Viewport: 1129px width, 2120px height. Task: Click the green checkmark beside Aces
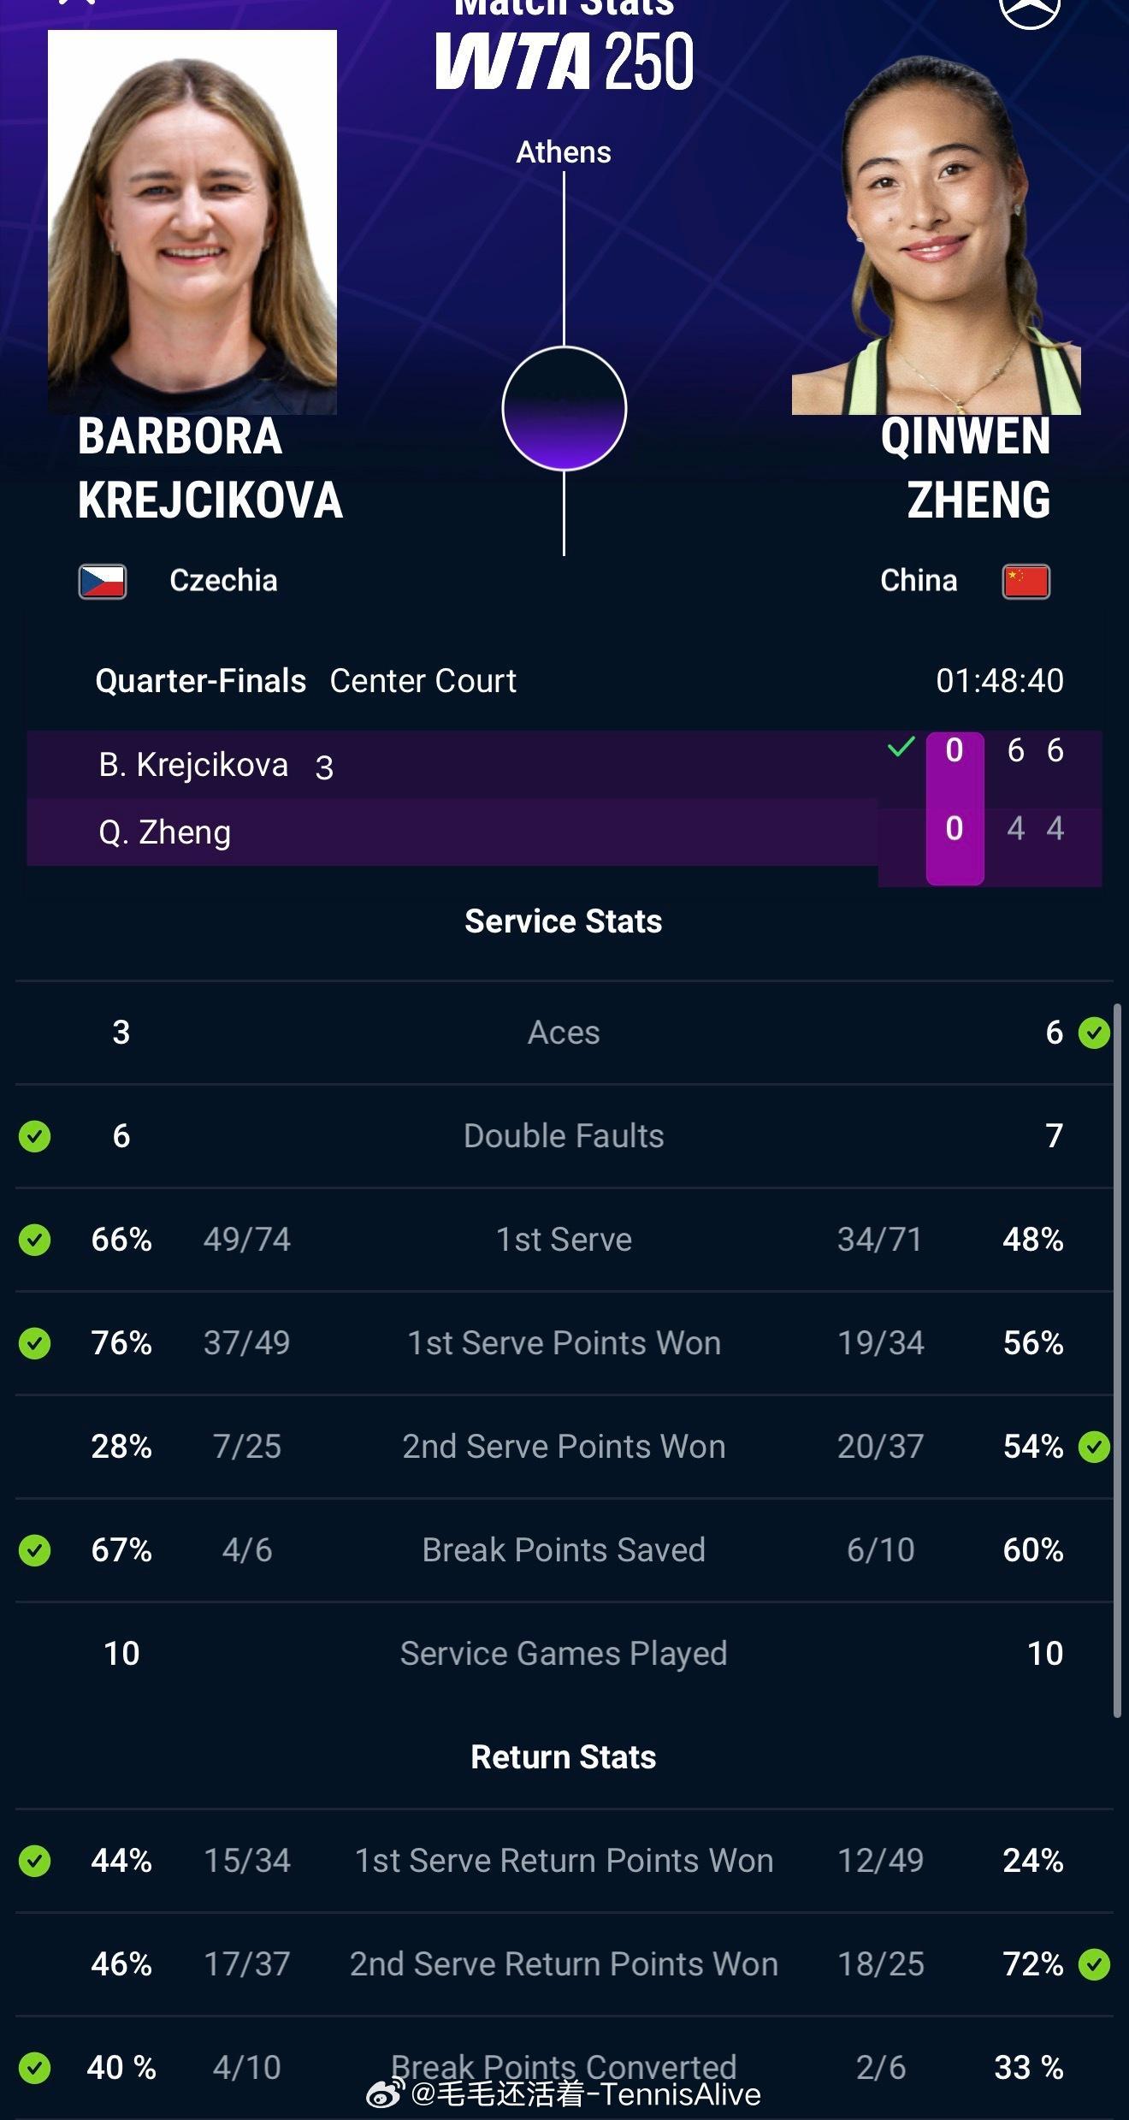point(1094,1033)
